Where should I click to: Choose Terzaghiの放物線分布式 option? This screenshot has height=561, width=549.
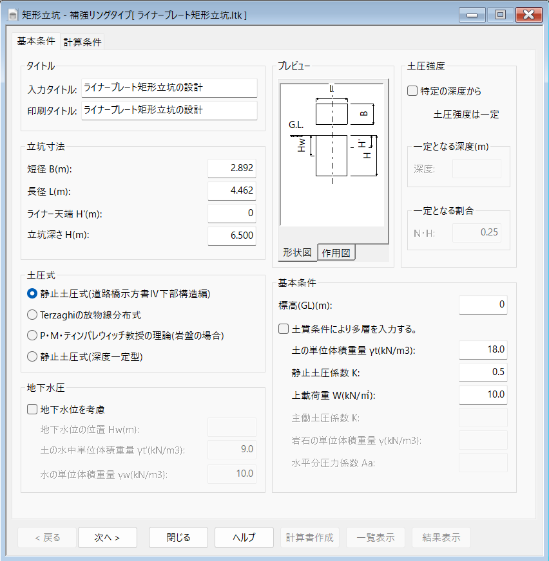[x=32, y=315]
